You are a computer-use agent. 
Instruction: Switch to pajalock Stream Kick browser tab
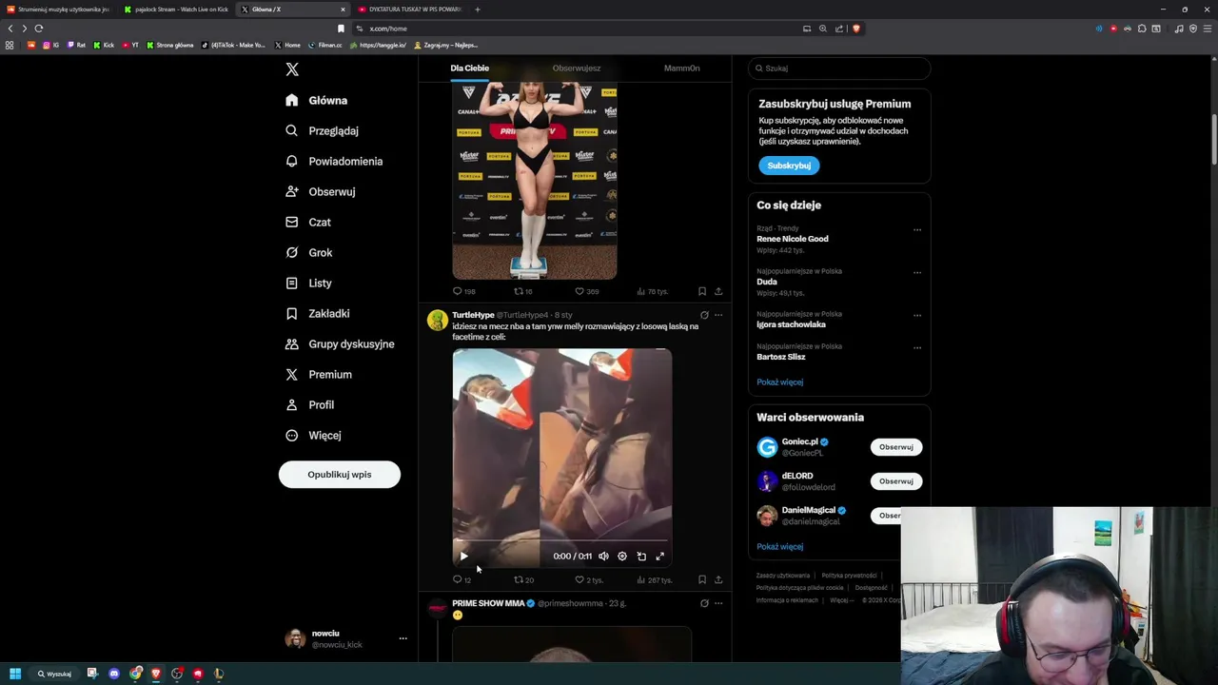(x=176, y=10)
